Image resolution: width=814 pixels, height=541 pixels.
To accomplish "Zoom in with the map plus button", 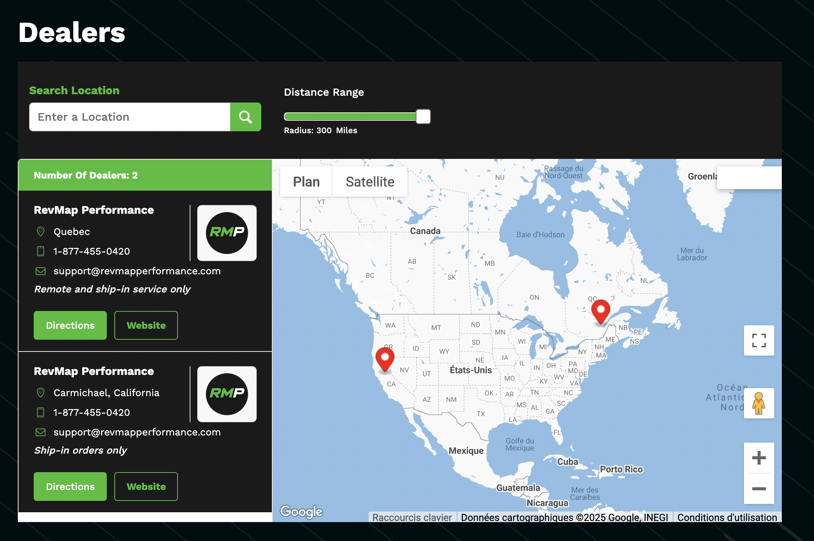I will (759, 458).
